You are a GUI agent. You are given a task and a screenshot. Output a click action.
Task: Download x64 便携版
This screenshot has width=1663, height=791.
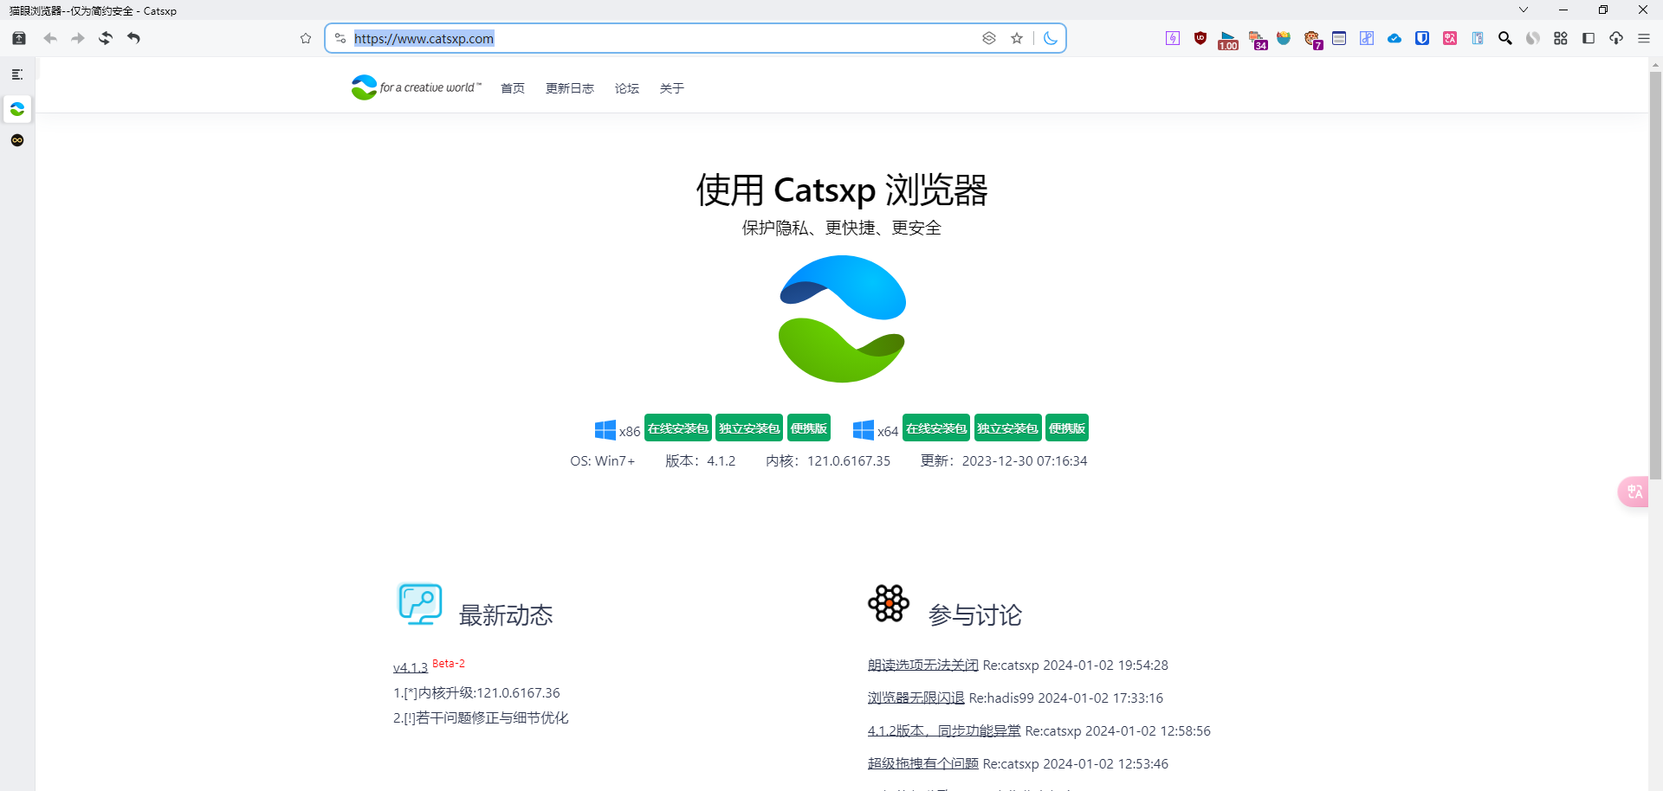tap(1067, 428)
